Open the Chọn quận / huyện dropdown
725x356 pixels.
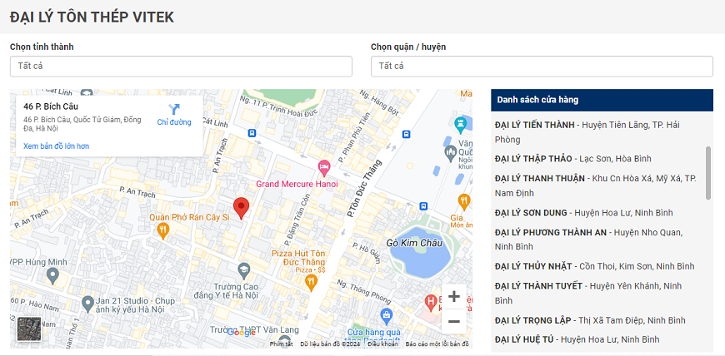click(x=542, y=66)
